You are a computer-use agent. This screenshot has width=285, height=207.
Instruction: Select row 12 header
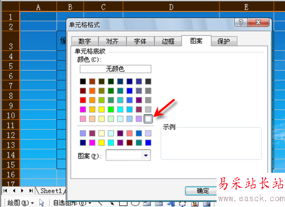(x=11, y=135)
